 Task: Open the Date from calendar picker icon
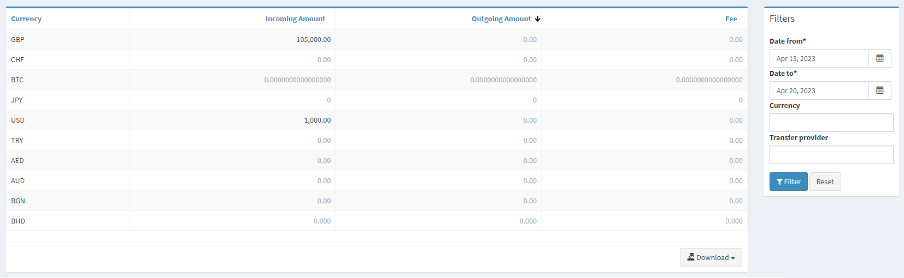[879, 58]
